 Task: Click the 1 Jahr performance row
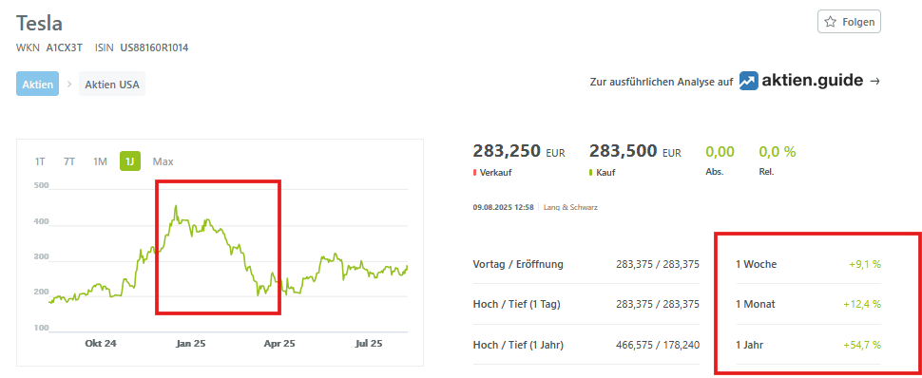click(808, 345)
